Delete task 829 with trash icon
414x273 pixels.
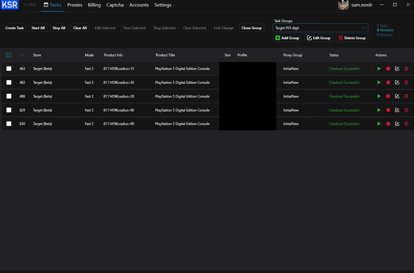click(x=406, y=110)
